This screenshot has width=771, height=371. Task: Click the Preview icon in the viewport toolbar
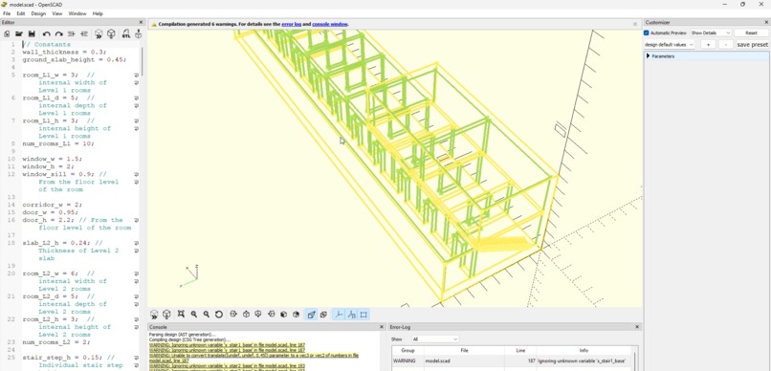click(x=154, y=315)
